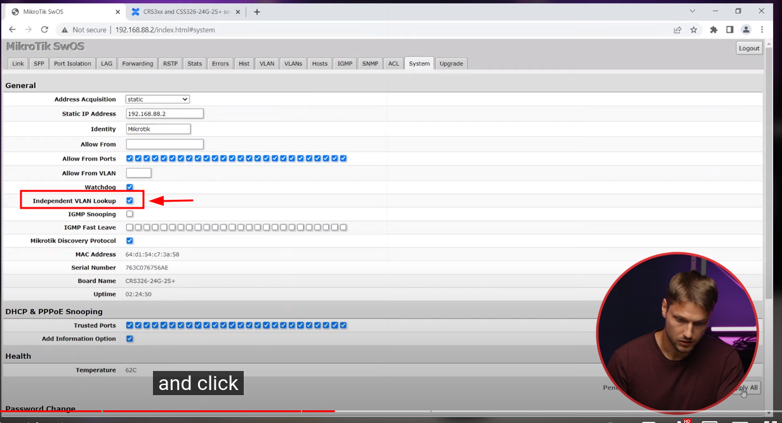Image resolution: width=782 pixels, height=423 pixels.
Task: Open the tab search chevron
Action: (x=692, y=11)
